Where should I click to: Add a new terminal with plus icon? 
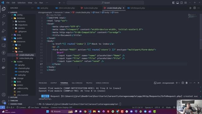click(x=177, y=83)
